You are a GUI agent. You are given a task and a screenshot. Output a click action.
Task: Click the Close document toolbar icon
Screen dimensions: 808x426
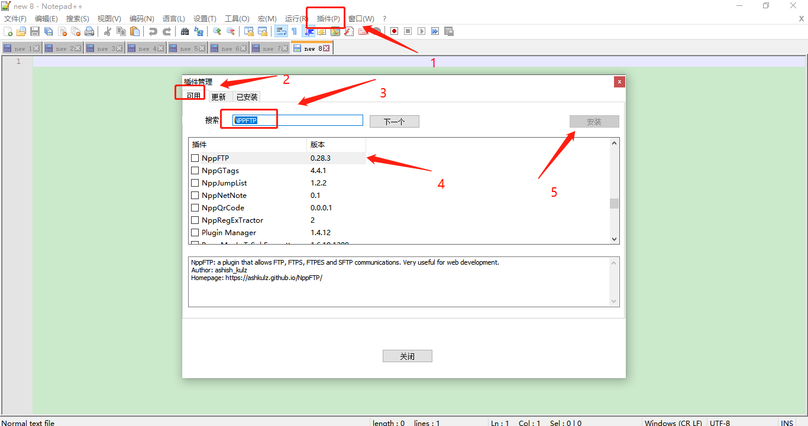pyautogui.click(x=62, y=31)
